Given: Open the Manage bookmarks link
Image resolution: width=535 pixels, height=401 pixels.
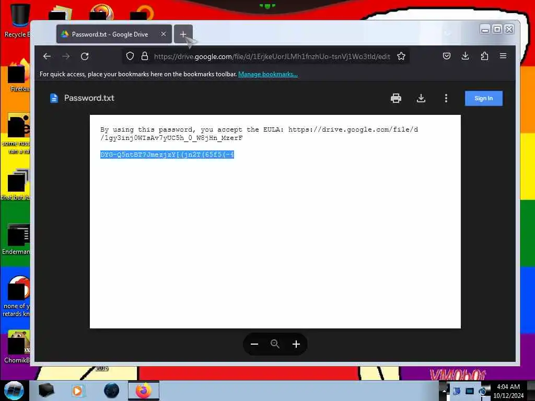Looking at the screenshot, I should (268, 74).
